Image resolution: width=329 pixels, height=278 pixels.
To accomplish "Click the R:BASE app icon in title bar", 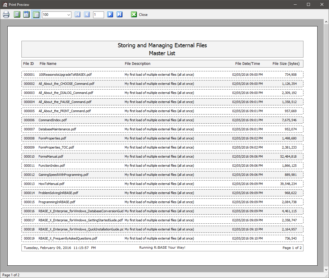I will point(5,4).
